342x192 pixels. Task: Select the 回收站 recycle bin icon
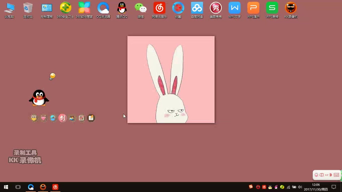[x=28, y=10]
